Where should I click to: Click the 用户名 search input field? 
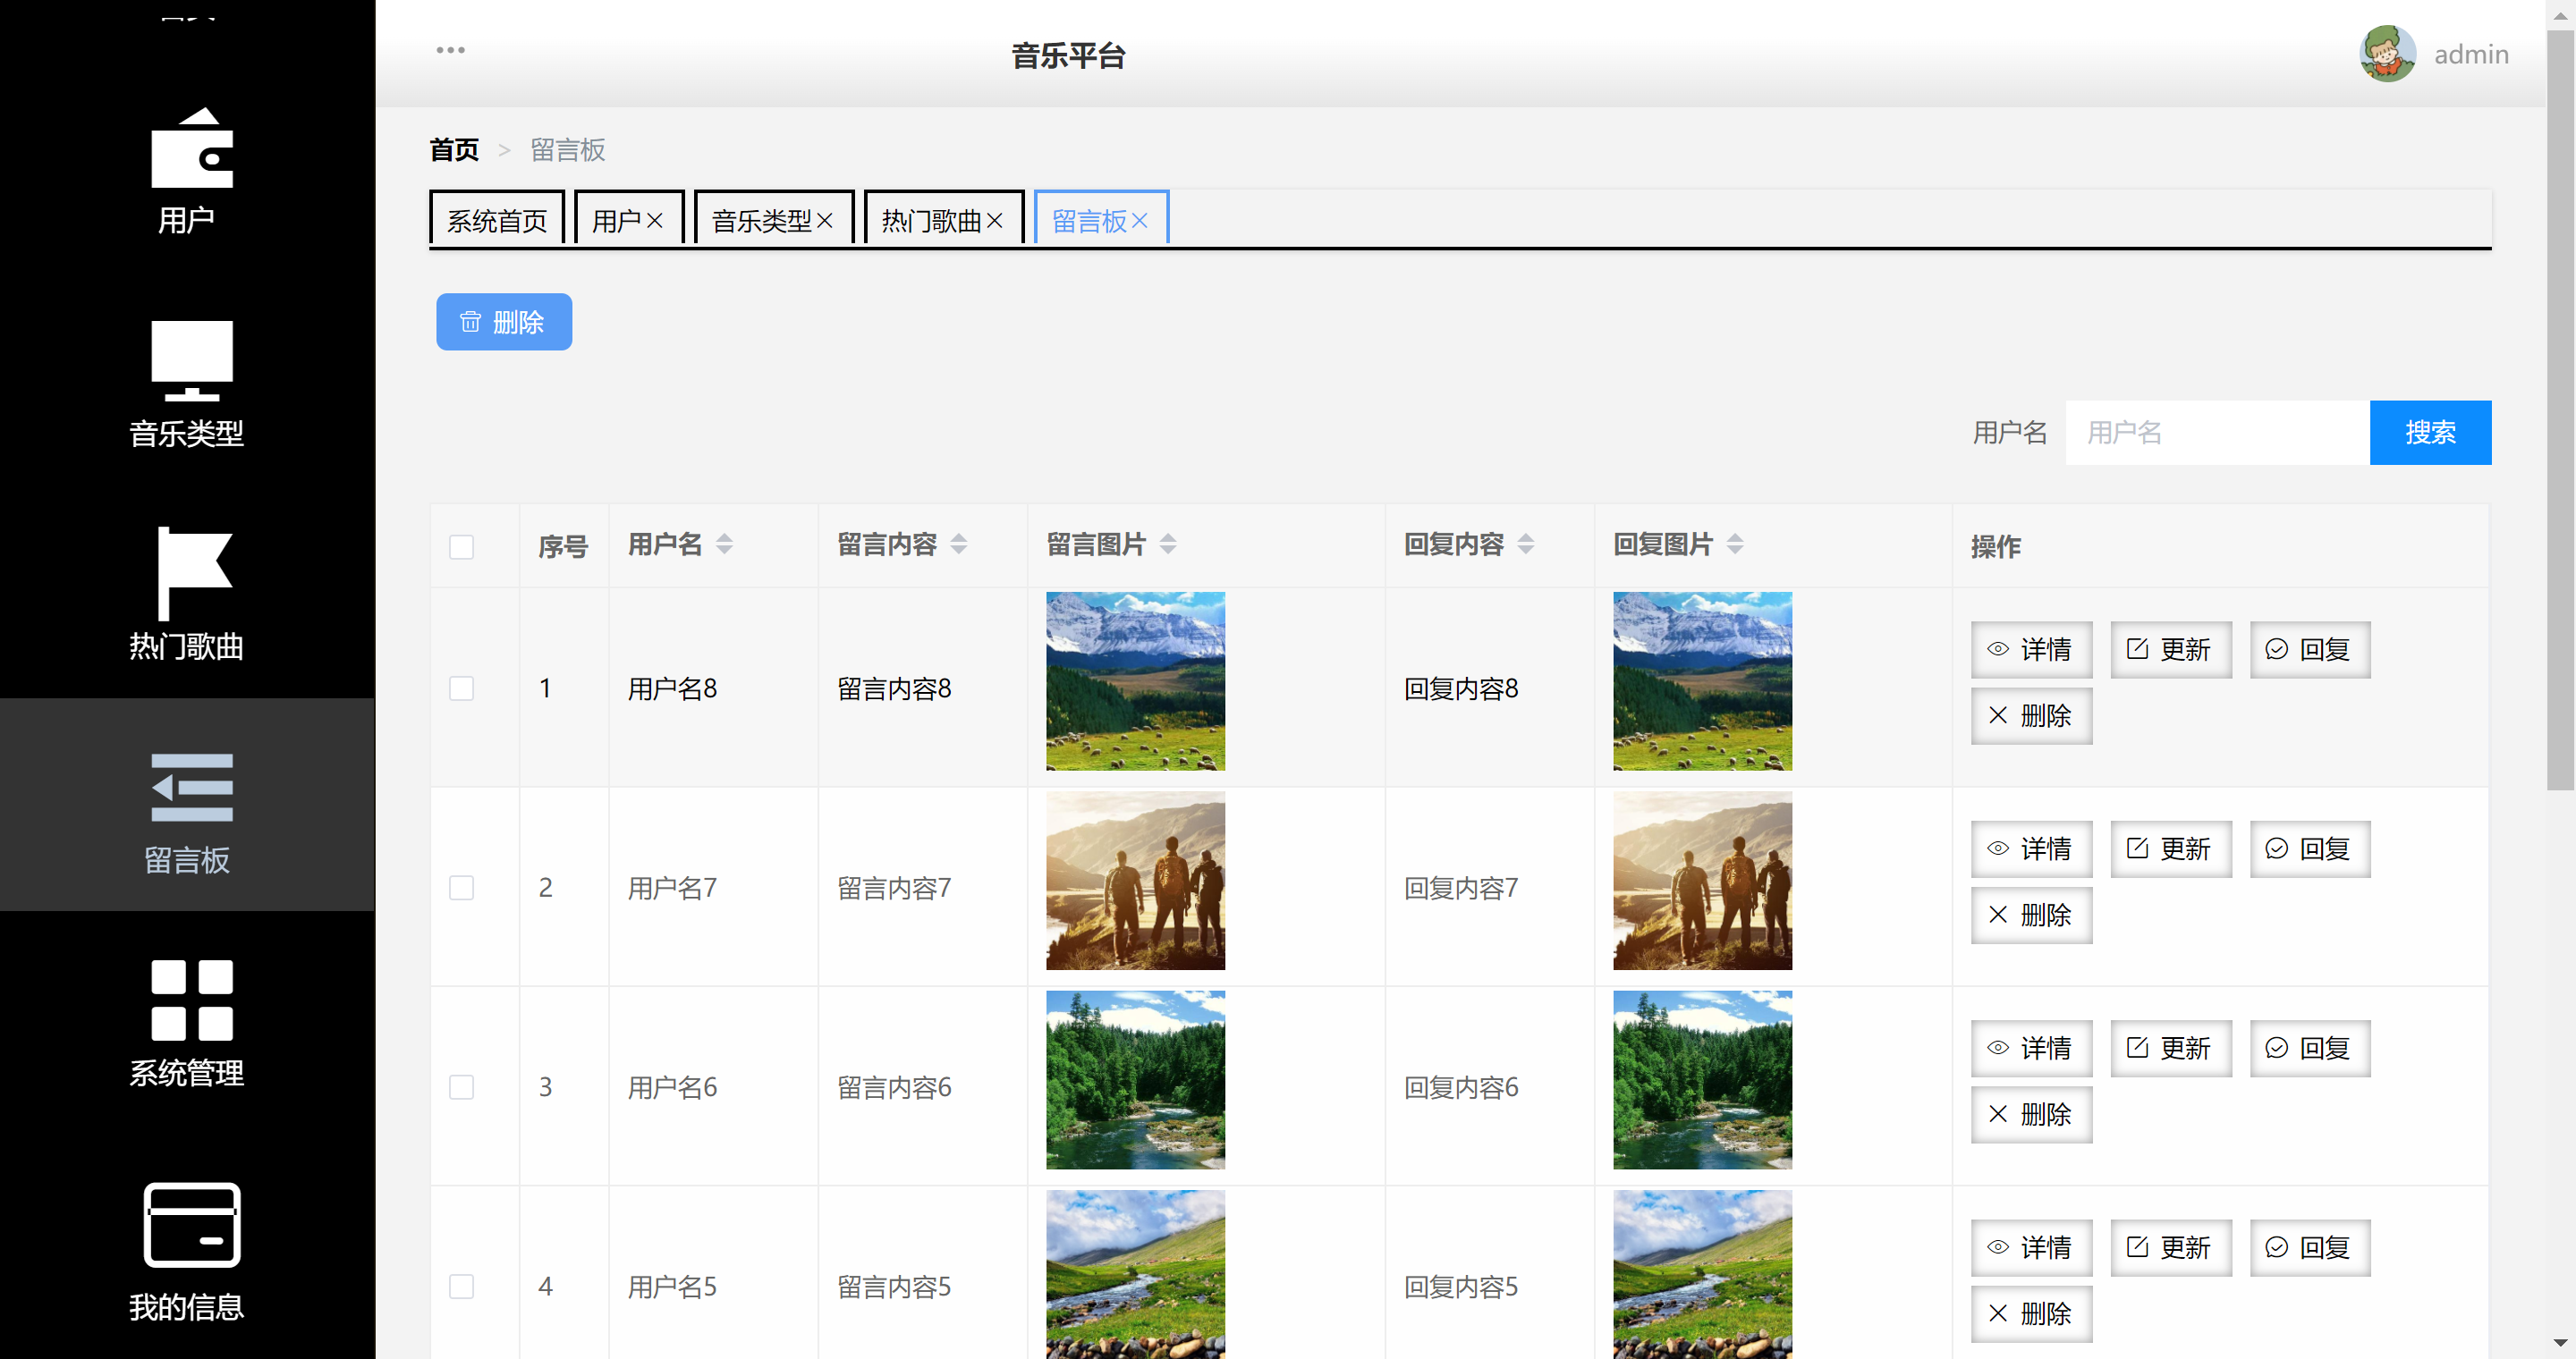pos(2217,433)
